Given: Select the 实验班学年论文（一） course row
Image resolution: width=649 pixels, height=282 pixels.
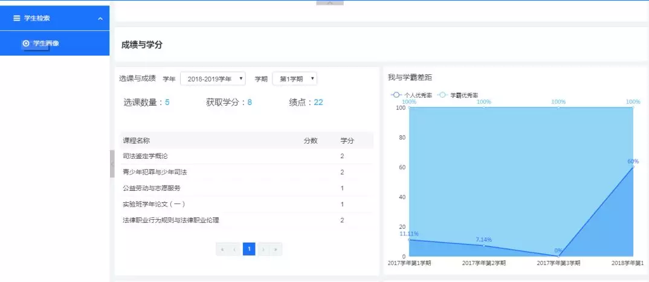Looking at the screenshot, I should click(247, 204).
